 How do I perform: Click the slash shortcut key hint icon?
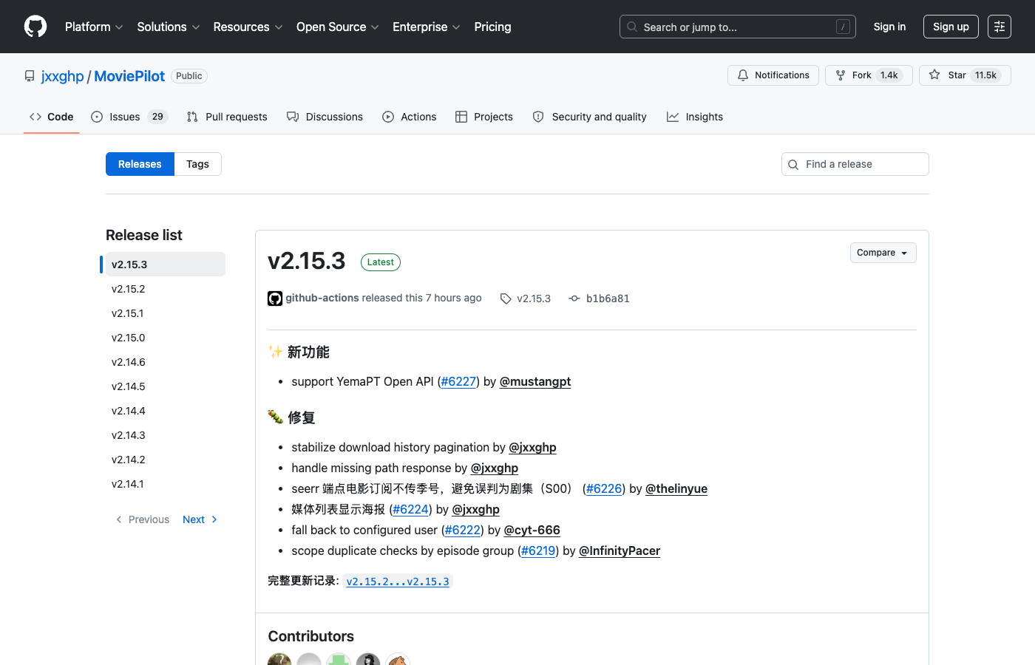coord(843,27)
